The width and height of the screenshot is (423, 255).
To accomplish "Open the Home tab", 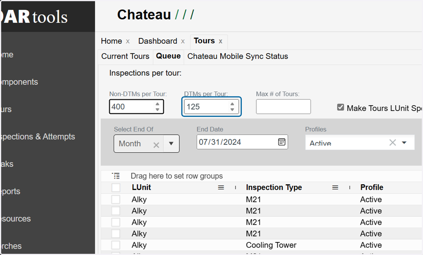I will point(111,41).
